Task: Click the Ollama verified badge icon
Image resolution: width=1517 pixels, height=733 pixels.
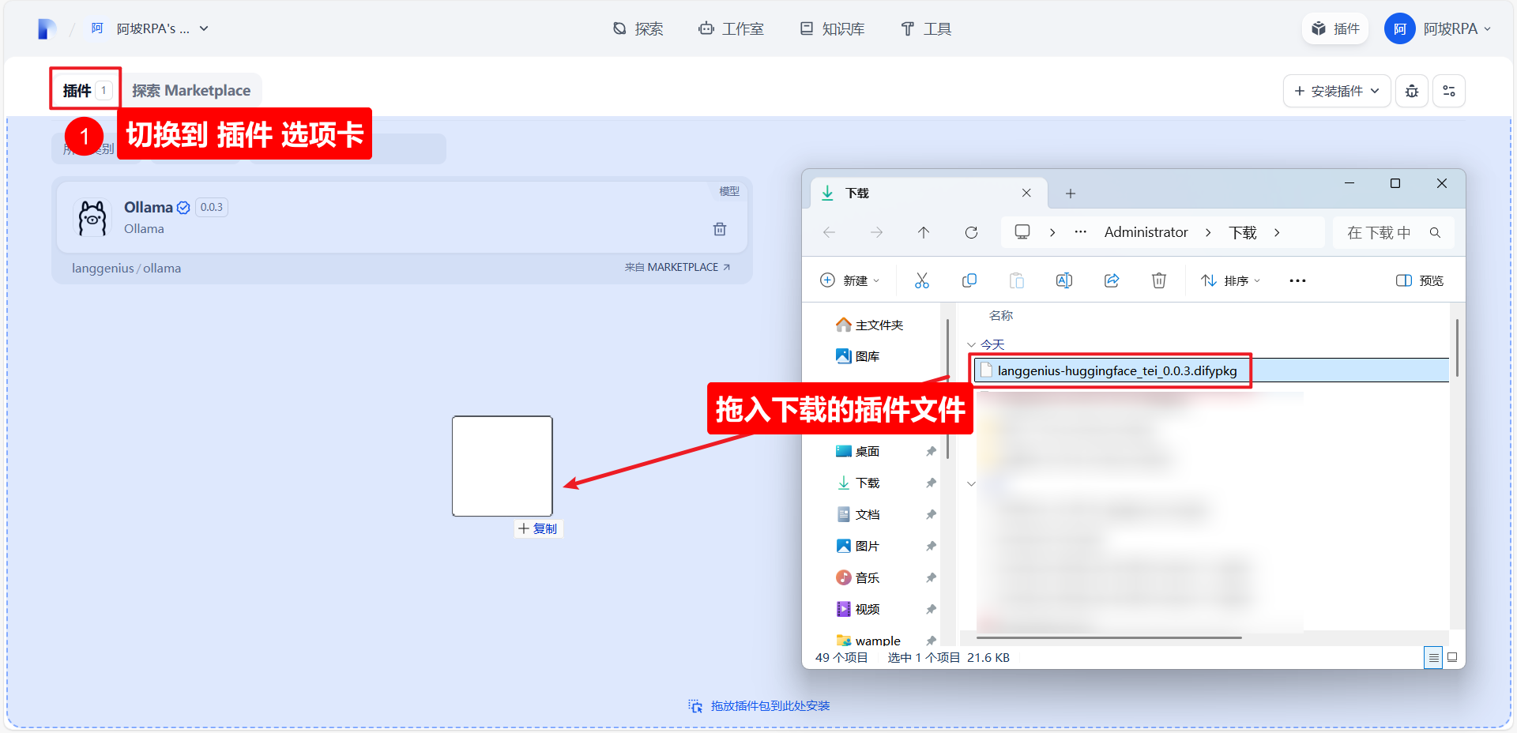Action: click(183, 208)
